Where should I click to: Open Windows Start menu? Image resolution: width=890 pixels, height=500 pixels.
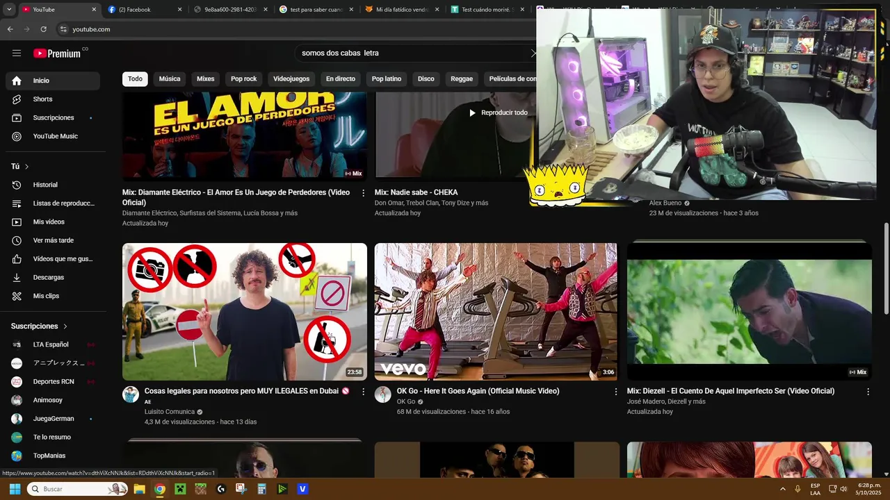pyautogui.click(x=15, y=489)
